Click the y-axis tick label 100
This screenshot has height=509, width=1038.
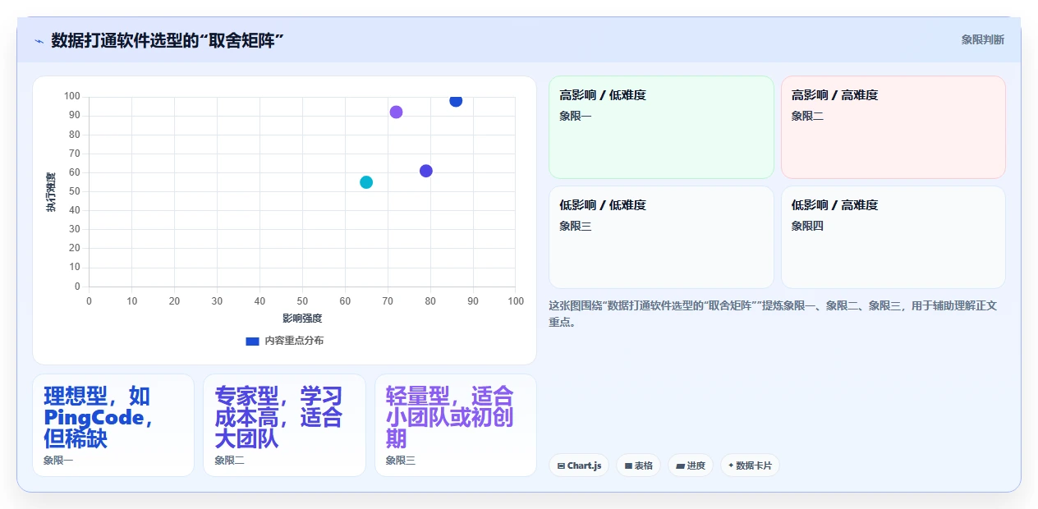pos(72,97)
